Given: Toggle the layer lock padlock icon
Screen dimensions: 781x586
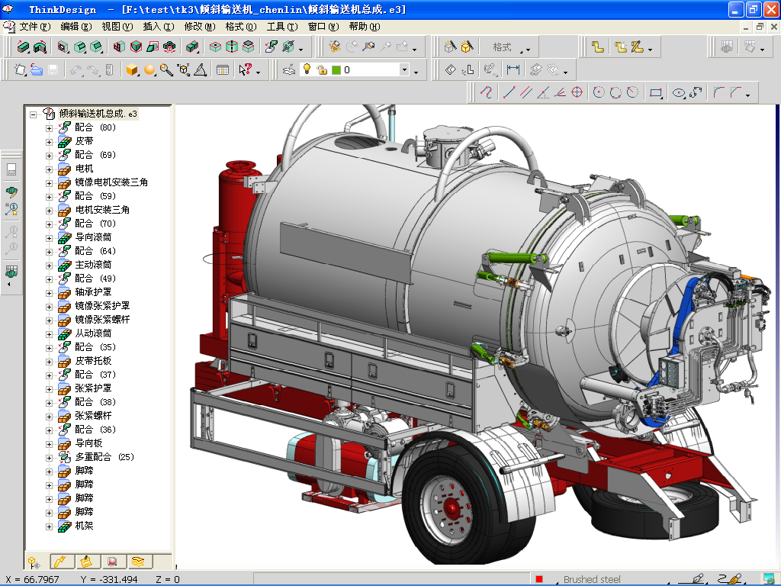Looking at the screenshot, I should click(x=321, y=70).
